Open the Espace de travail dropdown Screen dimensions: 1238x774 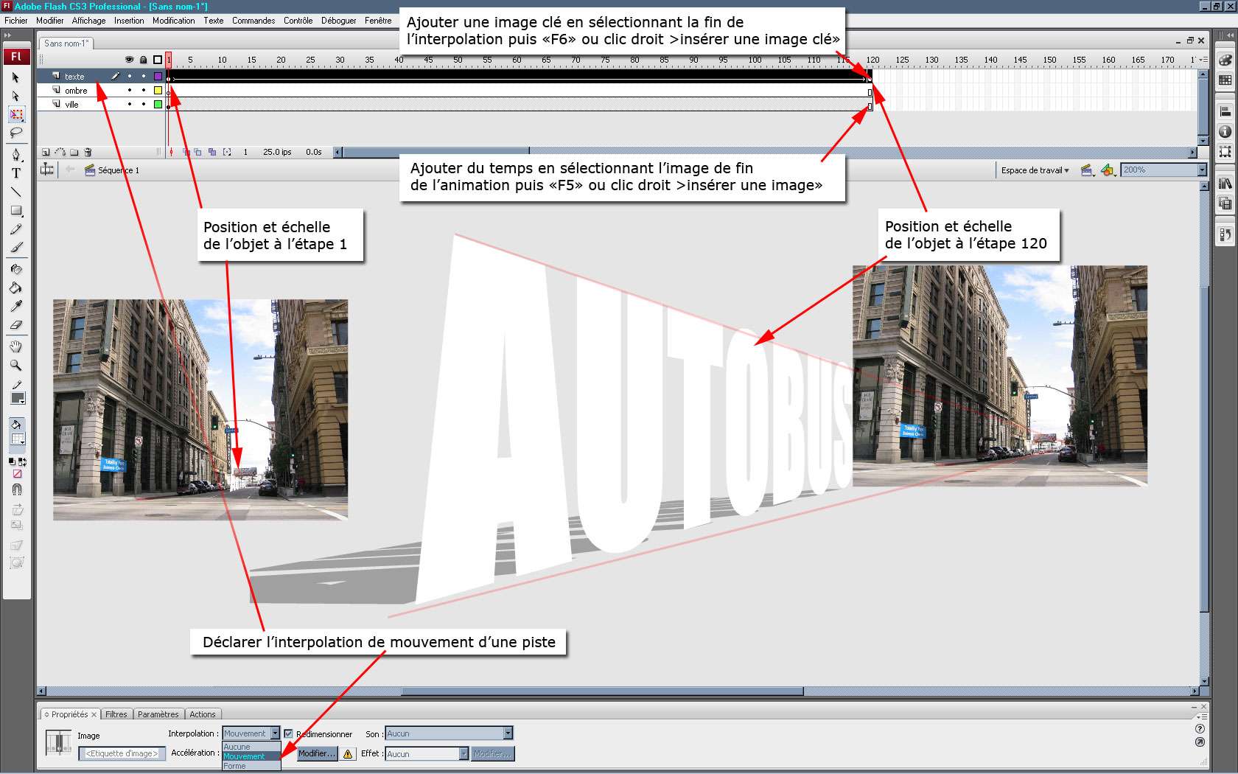point(1035,170)
